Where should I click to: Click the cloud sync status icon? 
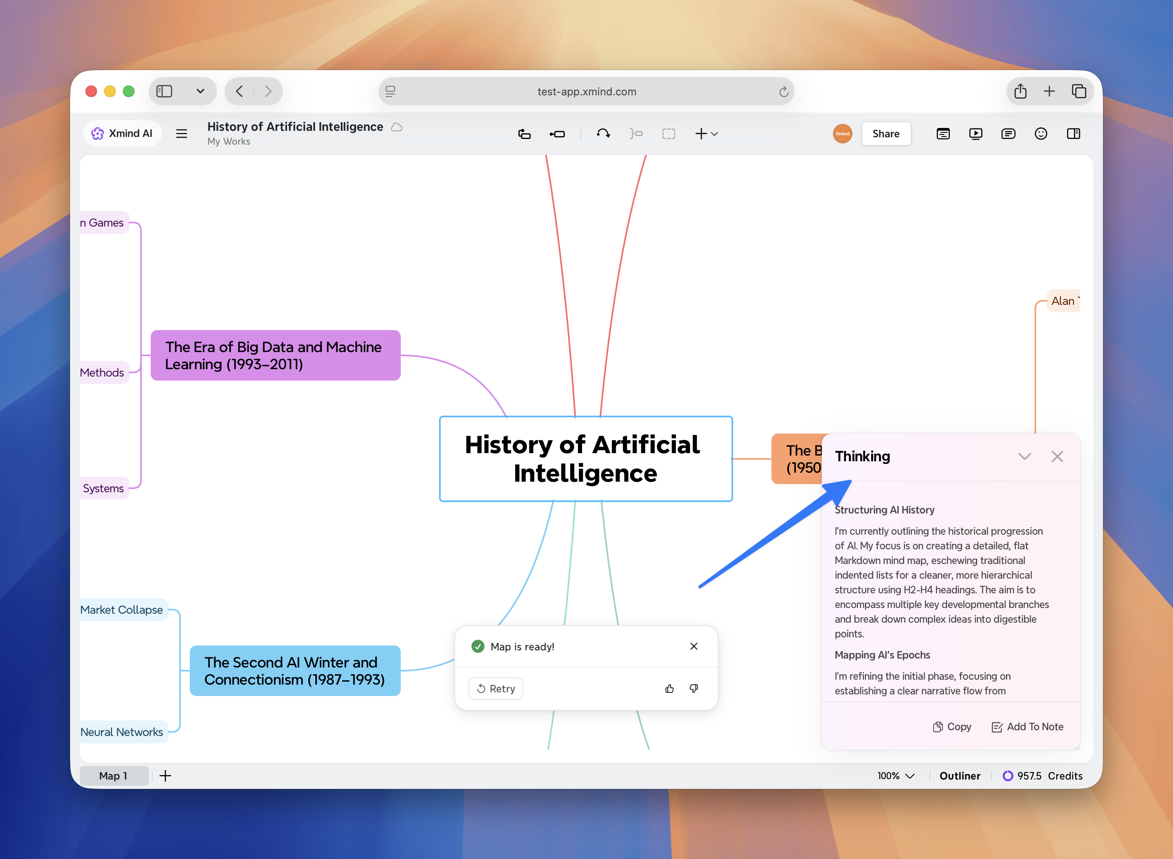point(397,127)
